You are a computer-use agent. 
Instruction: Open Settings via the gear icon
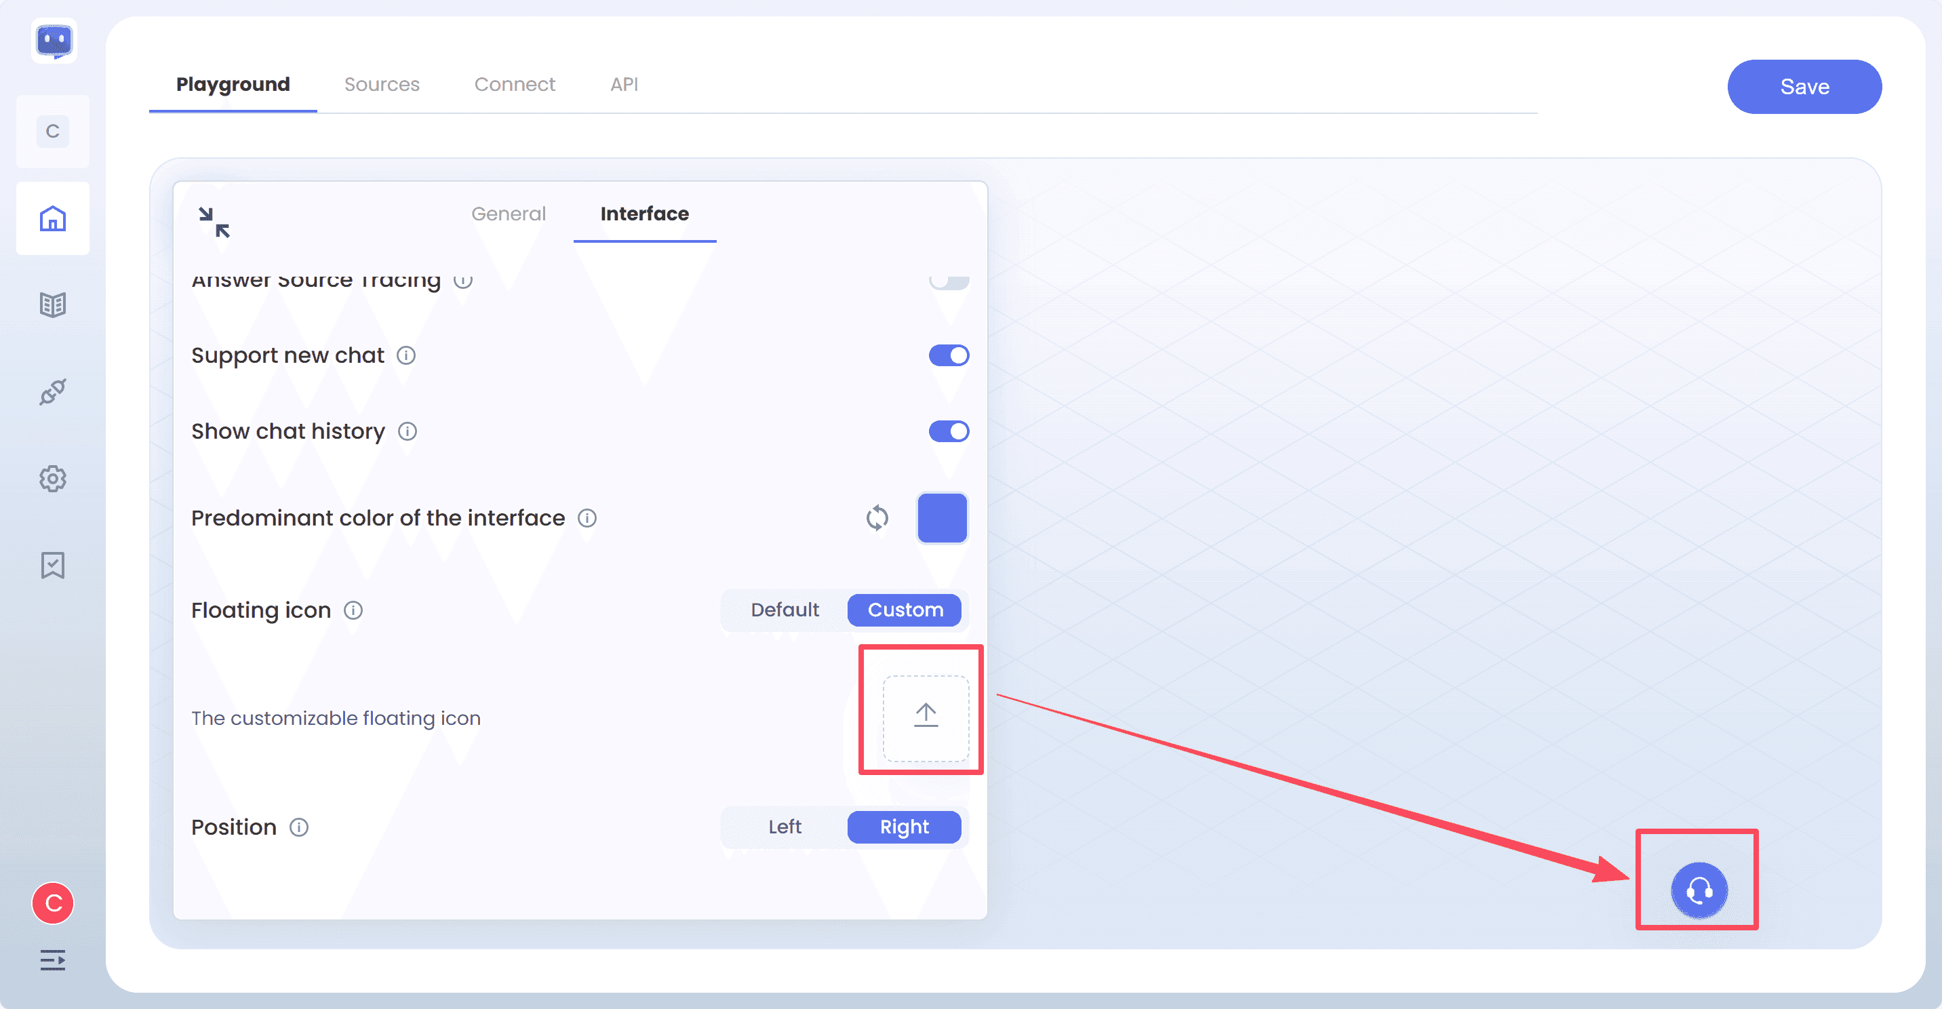pos(52,478)
